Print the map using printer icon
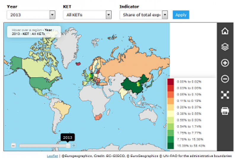The height and width of the screenshot is (159, 237). click(225, 111)
